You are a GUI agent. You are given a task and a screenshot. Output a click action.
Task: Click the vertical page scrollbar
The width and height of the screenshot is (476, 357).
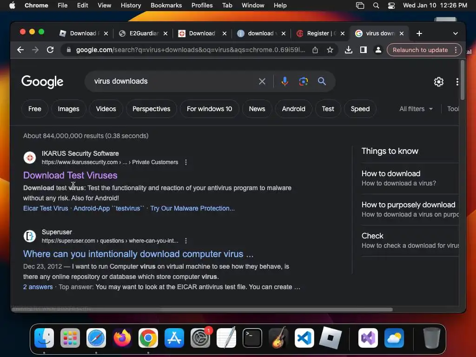pos(463,80)
